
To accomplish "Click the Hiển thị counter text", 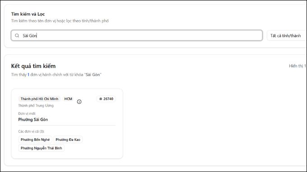I will pos(298,66).
